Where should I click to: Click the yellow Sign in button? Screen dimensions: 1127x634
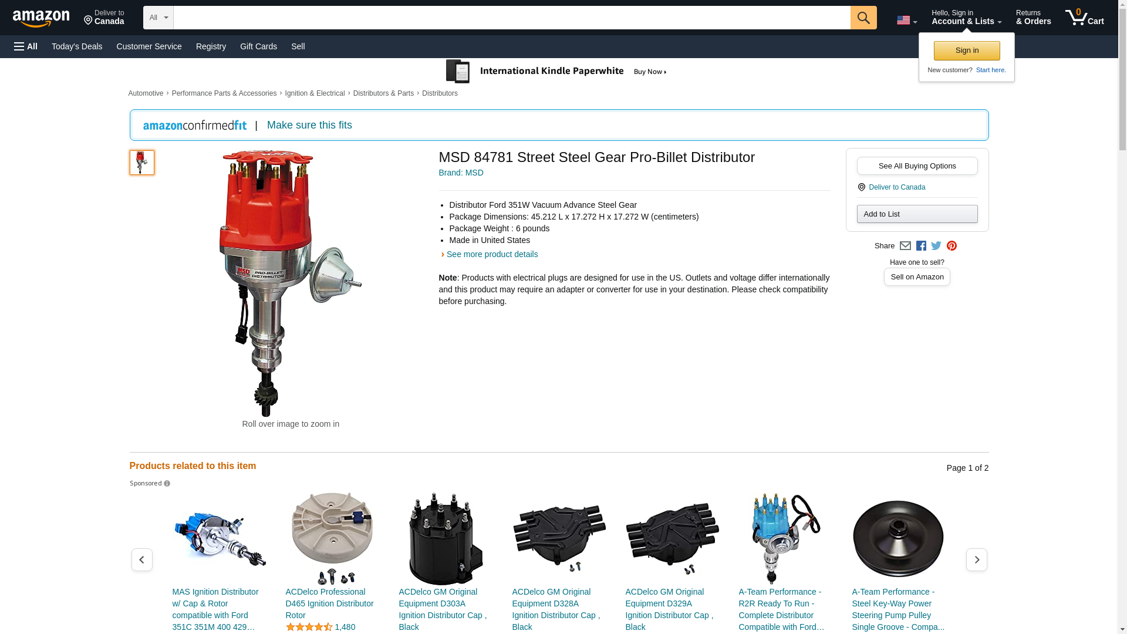[x=967, y=50]
